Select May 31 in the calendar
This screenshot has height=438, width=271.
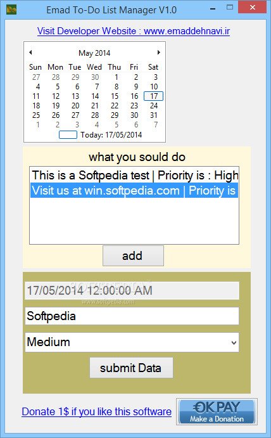pos(153,115)
